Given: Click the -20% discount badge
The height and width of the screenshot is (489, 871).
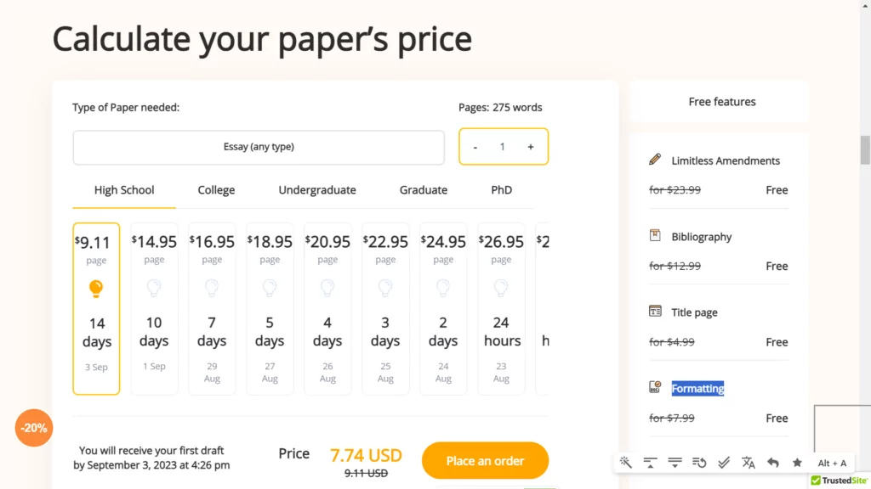Looking at the screenshot, I should (x=34, y=428).
